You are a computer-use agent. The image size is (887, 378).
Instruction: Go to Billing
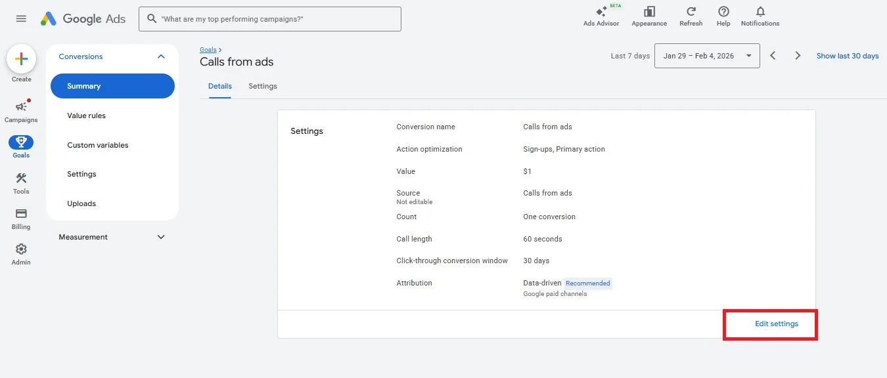tap(21, 217)
